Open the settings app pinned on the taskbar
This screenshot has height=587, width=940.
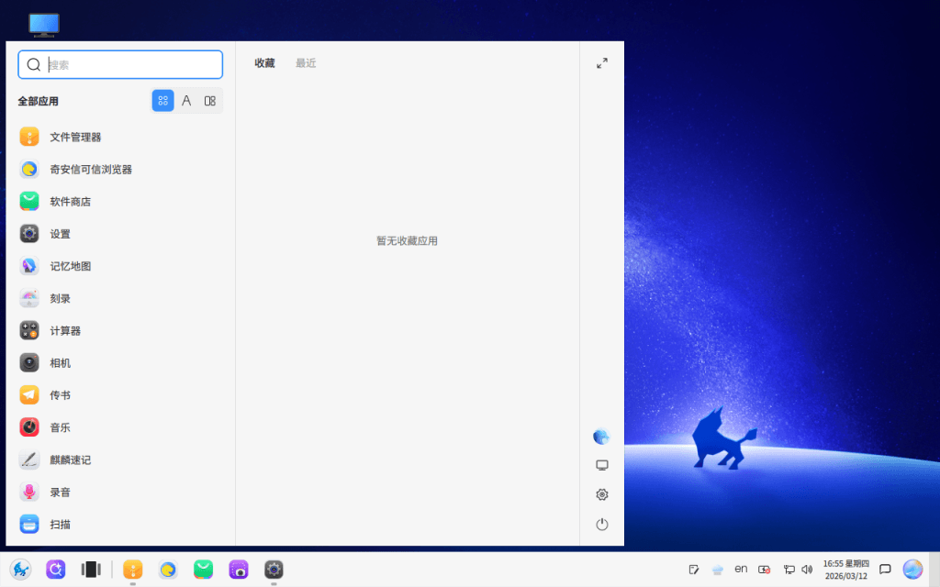[x=274, y=570]
